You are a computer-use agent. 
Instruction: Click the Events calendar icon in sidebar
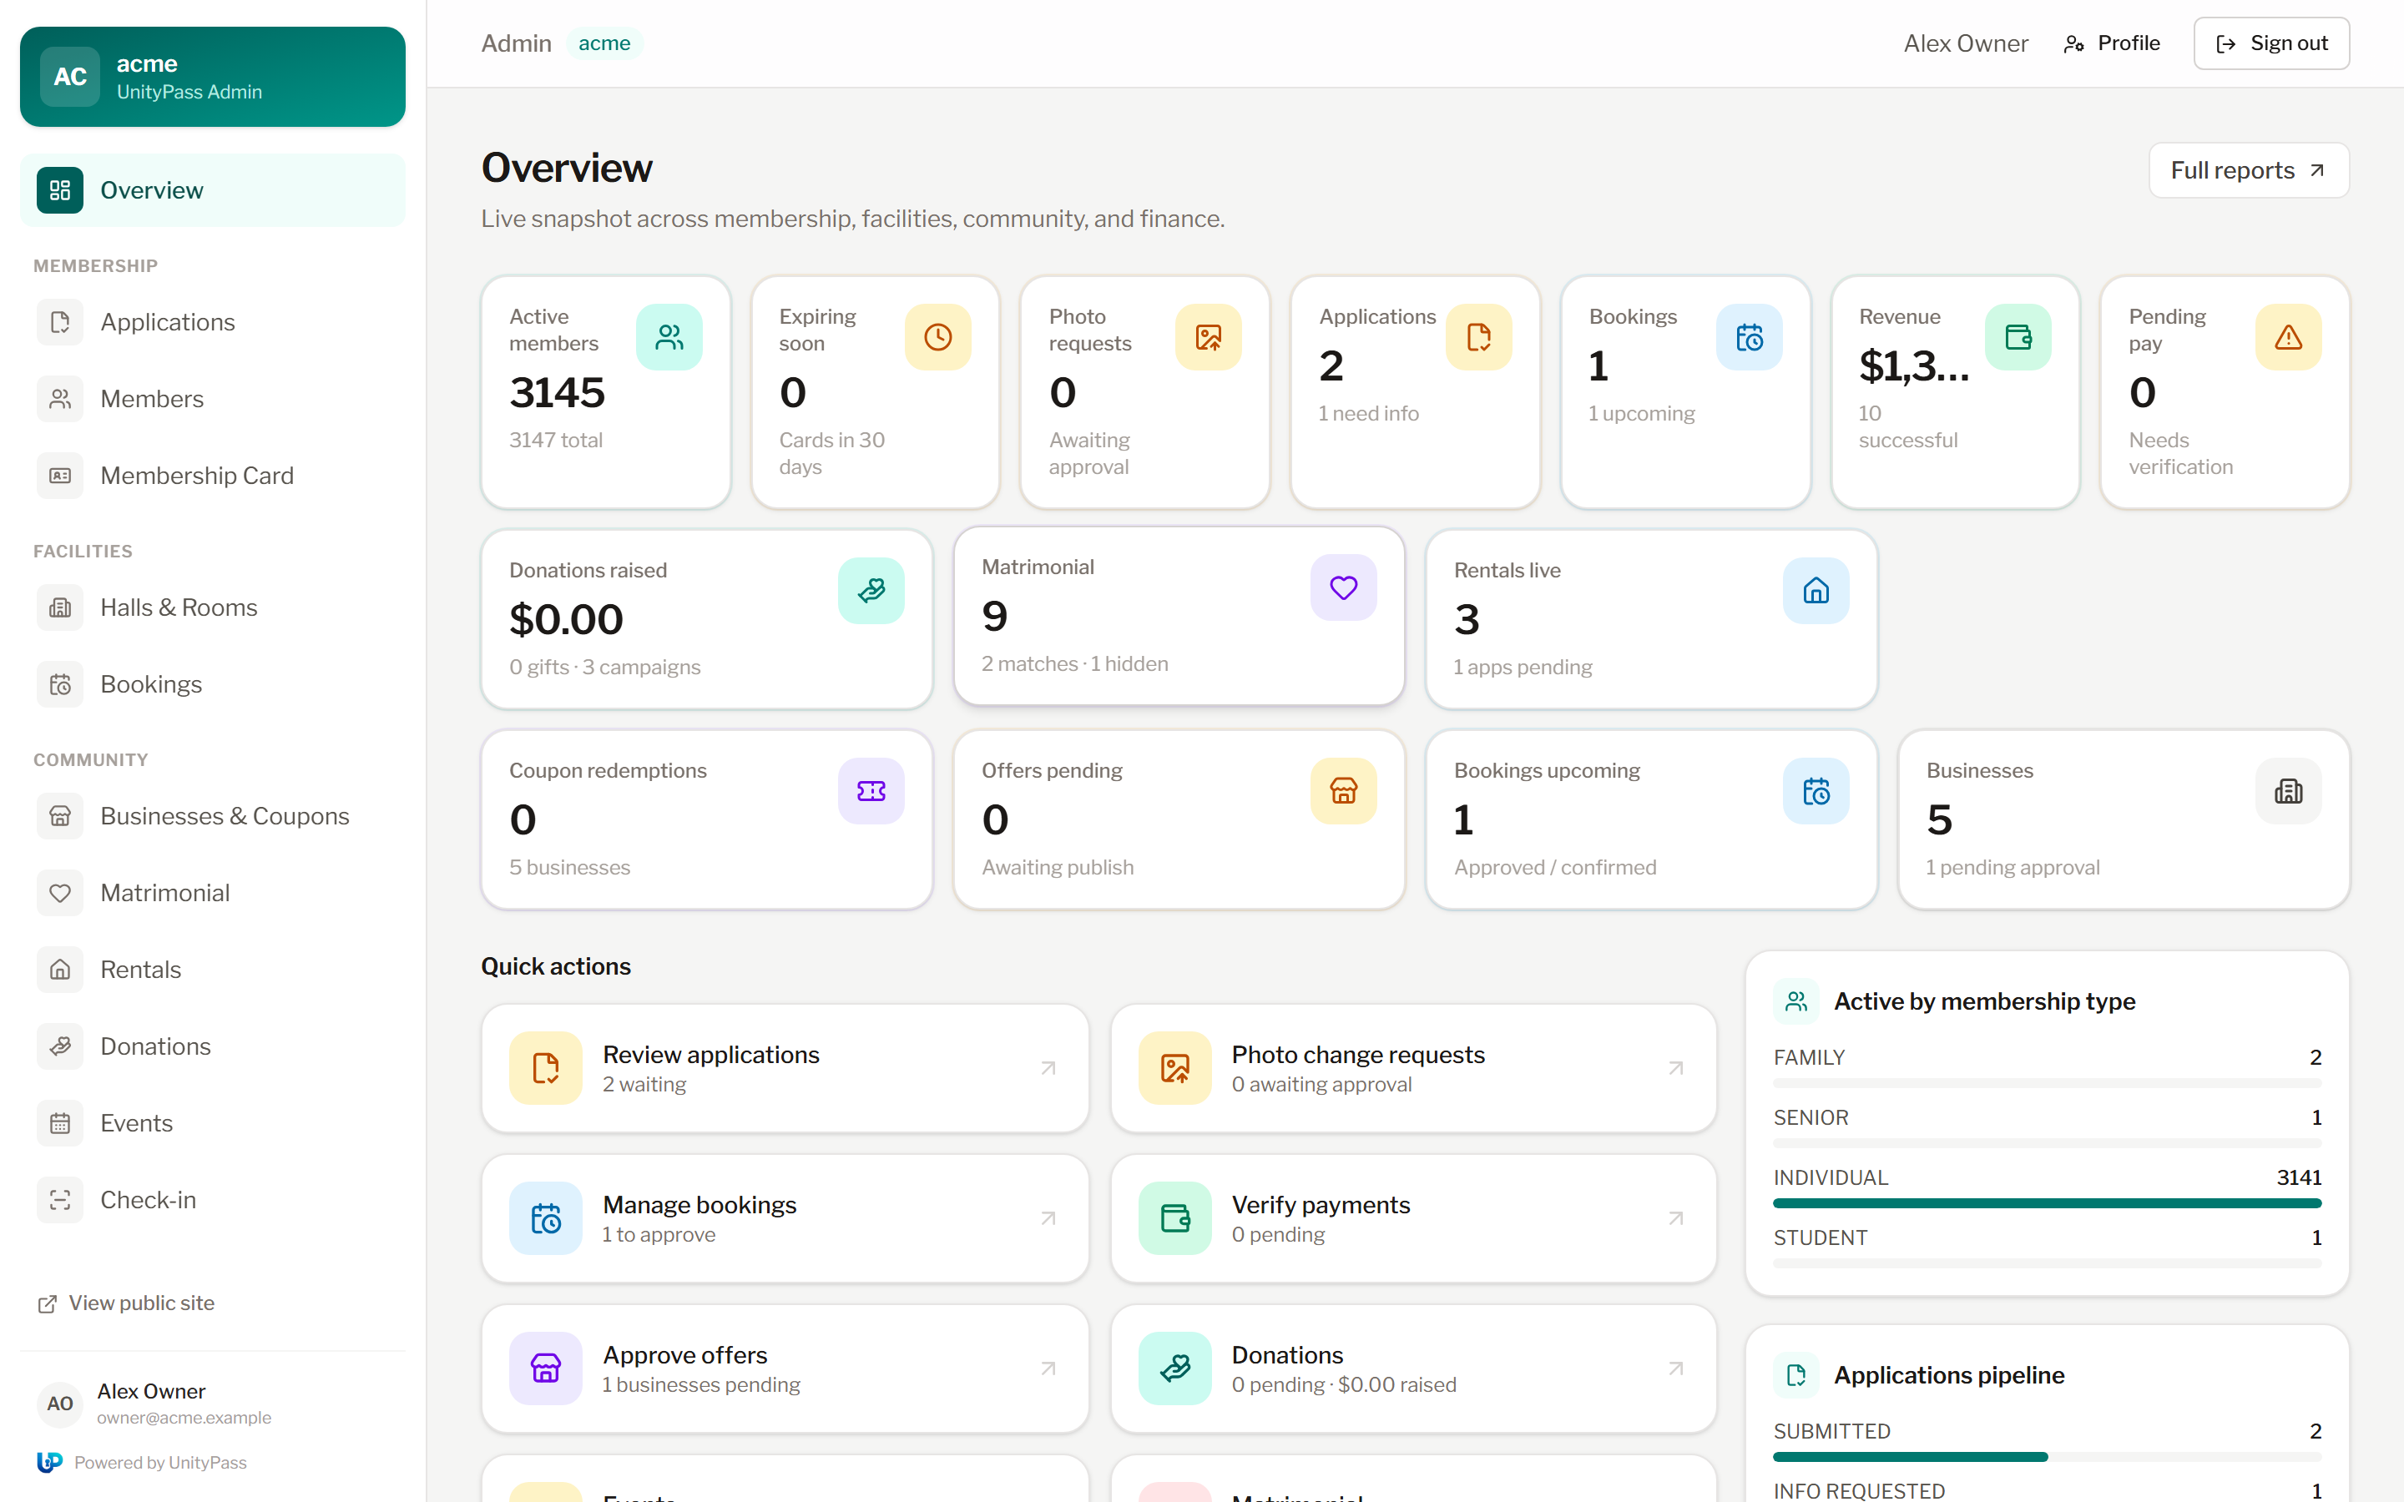click(x=59, y=1122)
